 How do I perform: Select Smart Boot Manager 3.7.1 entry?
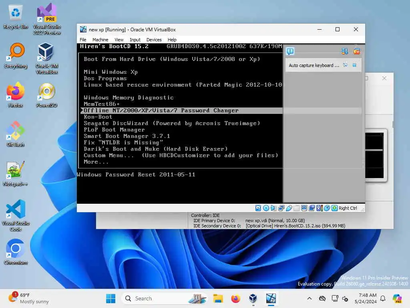(x=127, y=136)
